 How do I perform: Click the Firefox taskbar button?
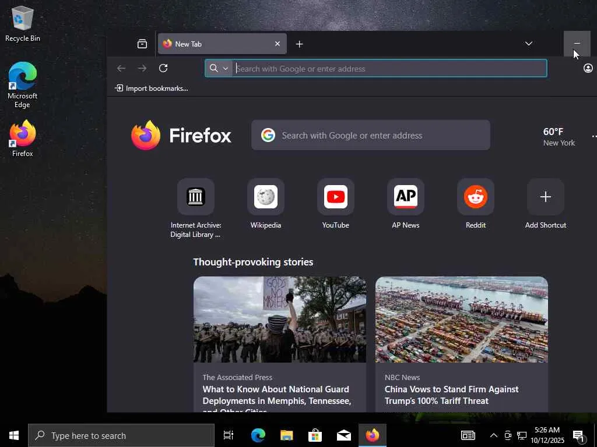click(x=373, y=435)
